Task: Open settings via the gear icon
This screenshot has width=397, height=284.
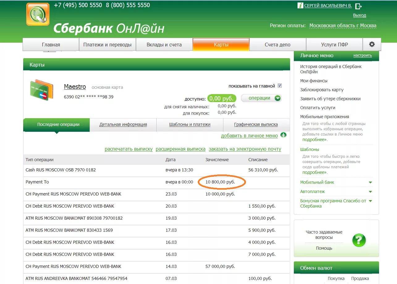Action: pos(372,44)
